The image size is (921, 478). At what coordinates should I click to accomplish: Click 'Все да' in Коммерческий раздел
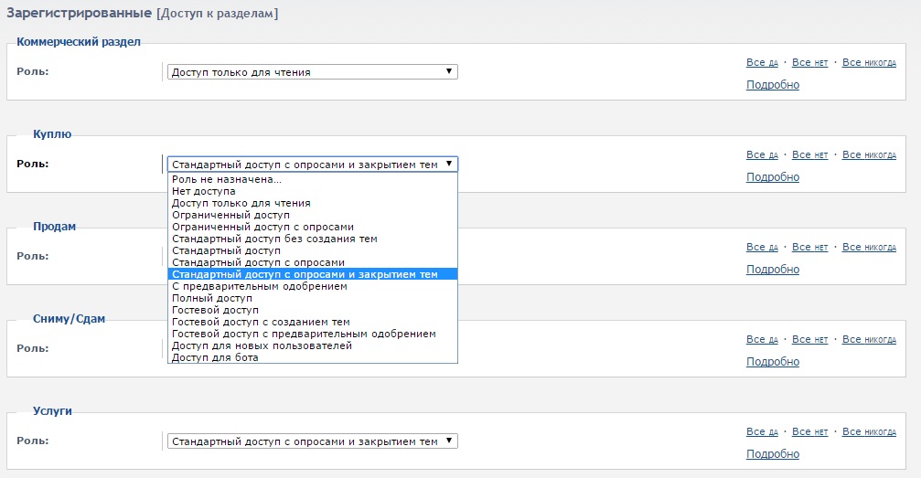coord(762,63)
